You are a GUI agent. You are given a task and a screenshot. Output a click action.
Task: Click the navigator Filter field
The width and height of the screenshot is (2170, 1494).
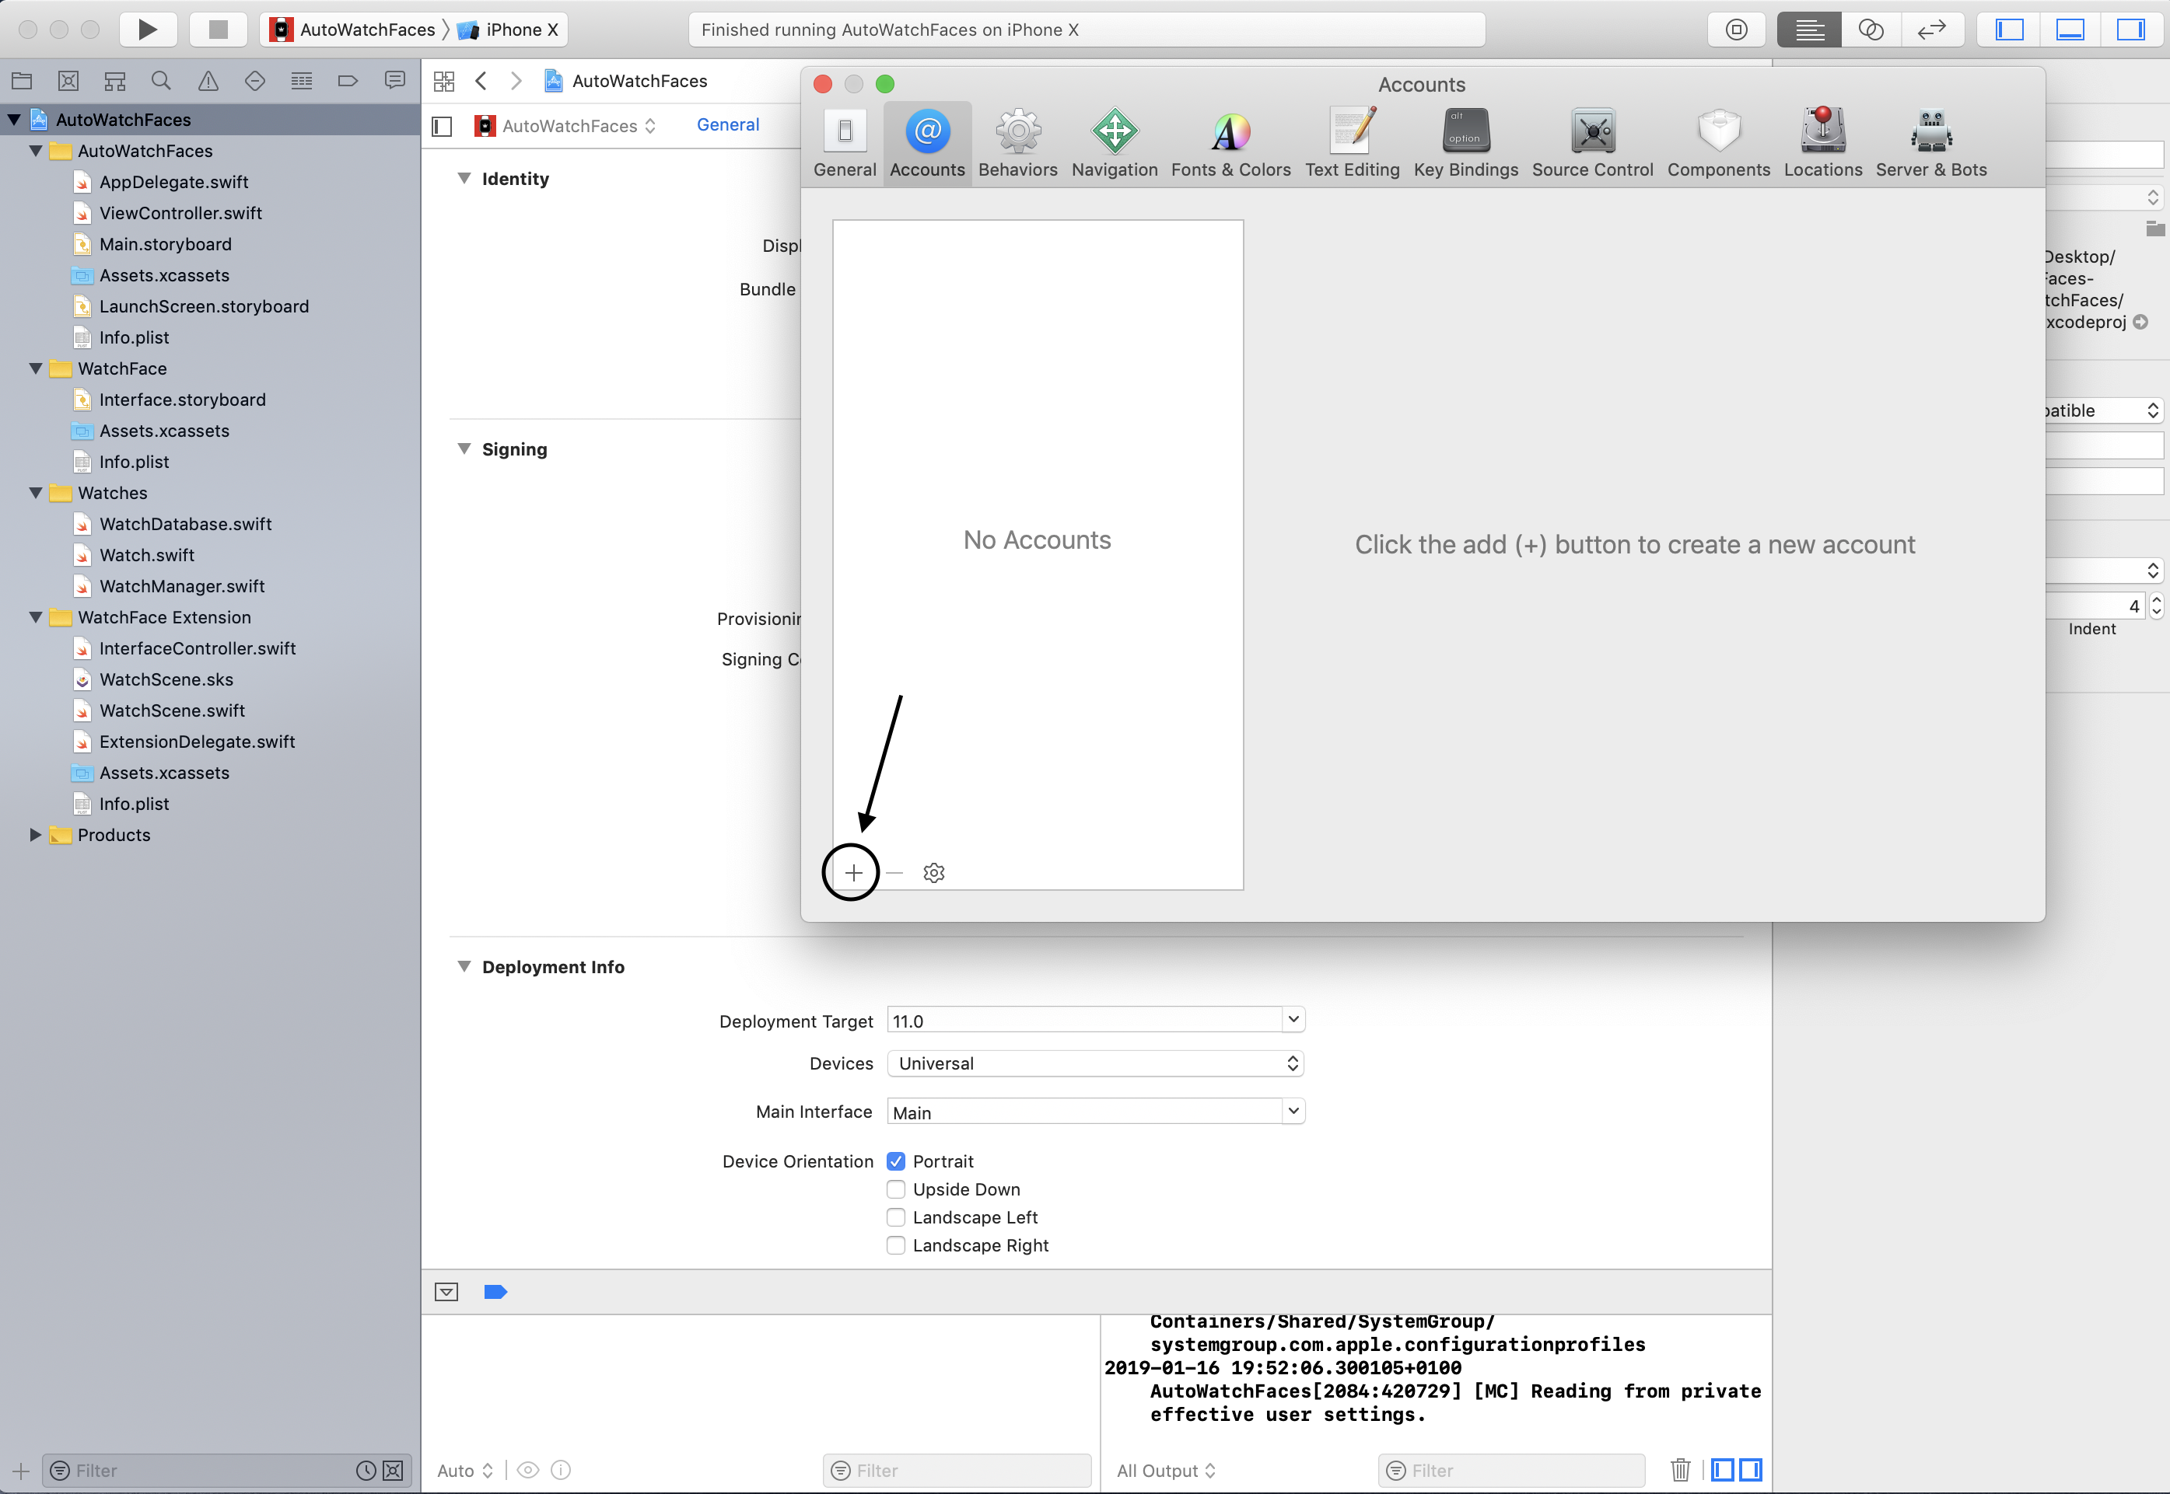pos(206,1470)
